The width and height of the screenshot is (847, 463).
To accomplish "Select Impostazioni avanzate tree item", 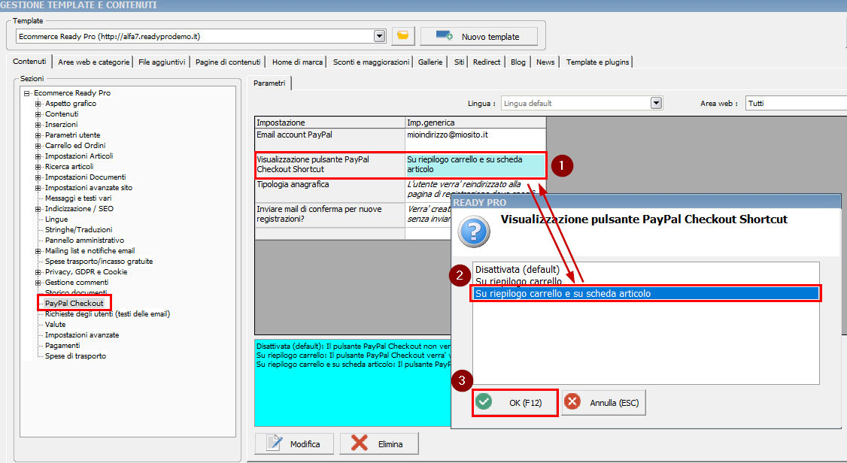I will 82,335.
